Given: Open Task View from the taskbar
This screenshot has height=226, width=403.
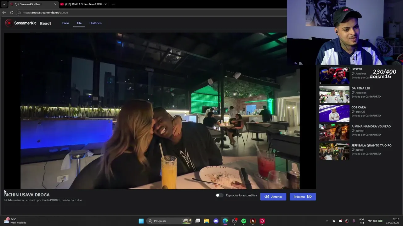Looking at the screenshot, I should [x=198, y=221].
